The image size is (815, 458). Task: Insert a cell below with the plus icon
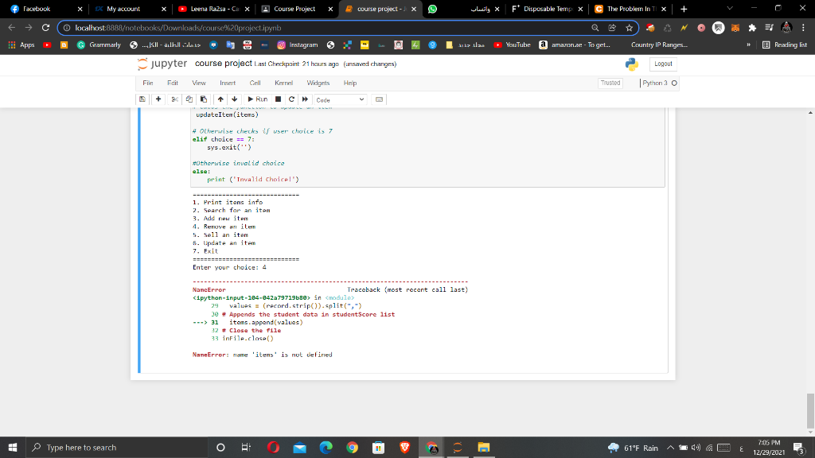158,99
